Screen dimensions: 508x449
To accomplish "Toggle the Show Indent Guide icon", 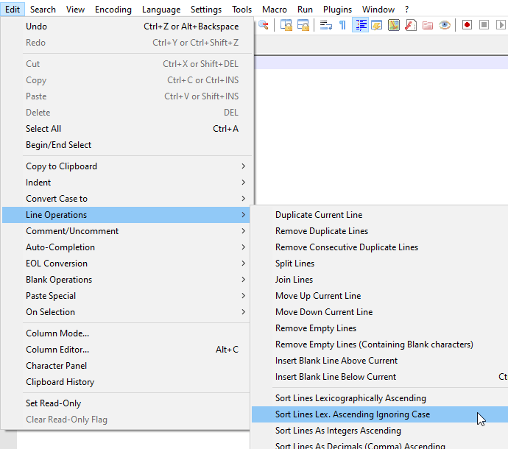I will (x=360, y=25).
